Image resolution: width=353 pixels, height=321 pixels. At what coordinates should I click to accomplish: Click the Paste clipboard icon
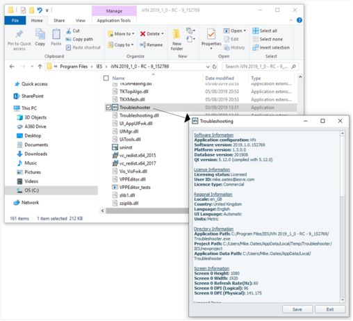tap(56, 34)
